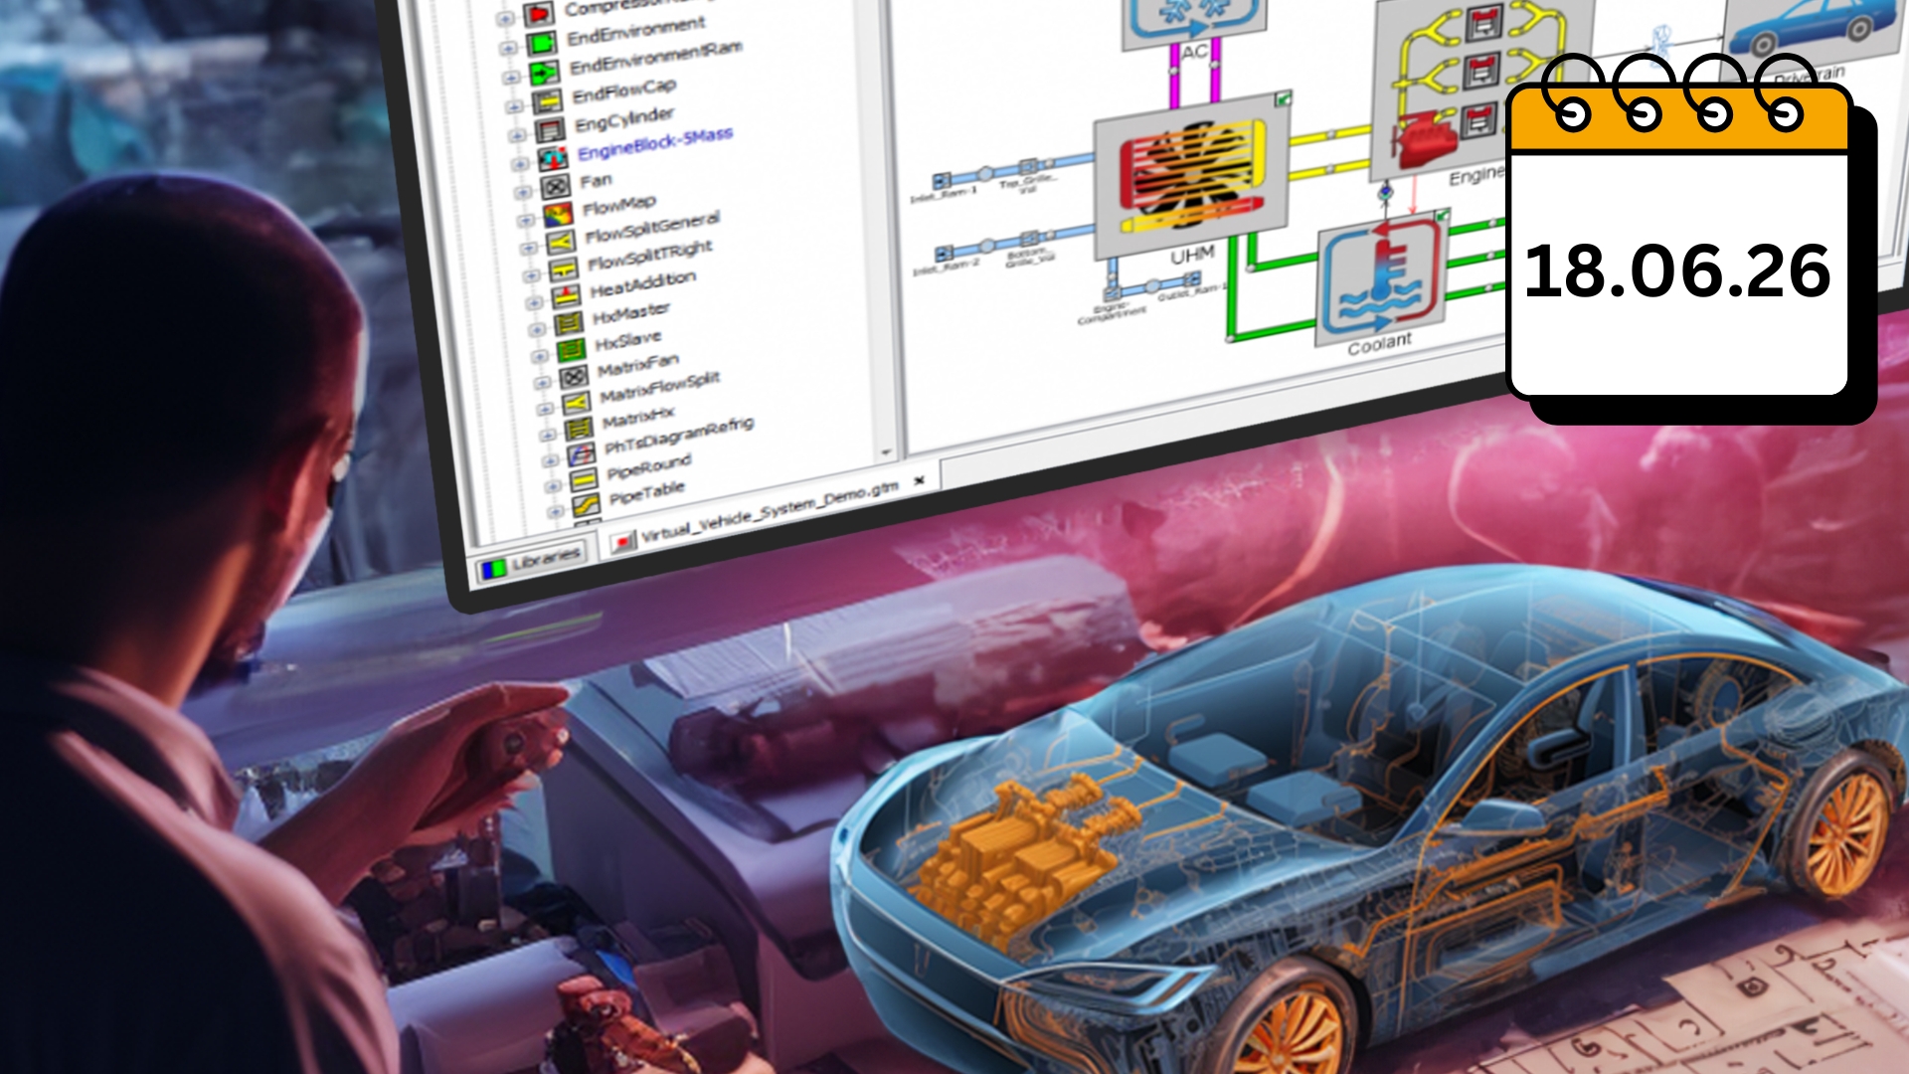Click the library panel scroll-down arrow

click(x=886, y=452)
